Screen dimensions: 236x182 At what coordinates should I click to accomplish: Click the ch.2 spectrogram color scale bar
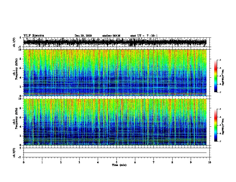tap(216, 125)
